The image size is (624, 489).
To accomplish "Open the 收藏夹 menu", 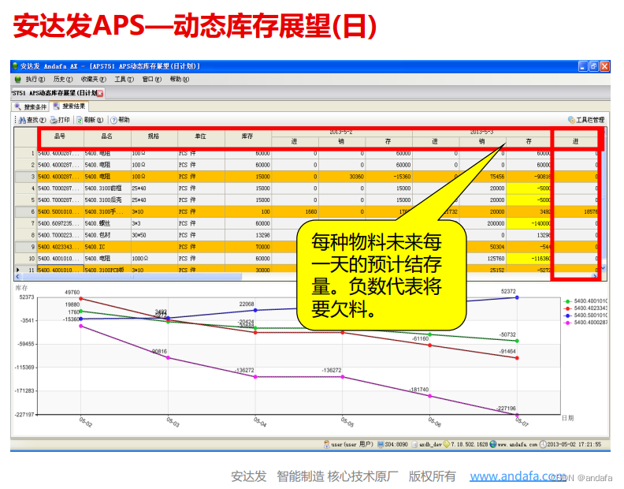I will point(93,80).
